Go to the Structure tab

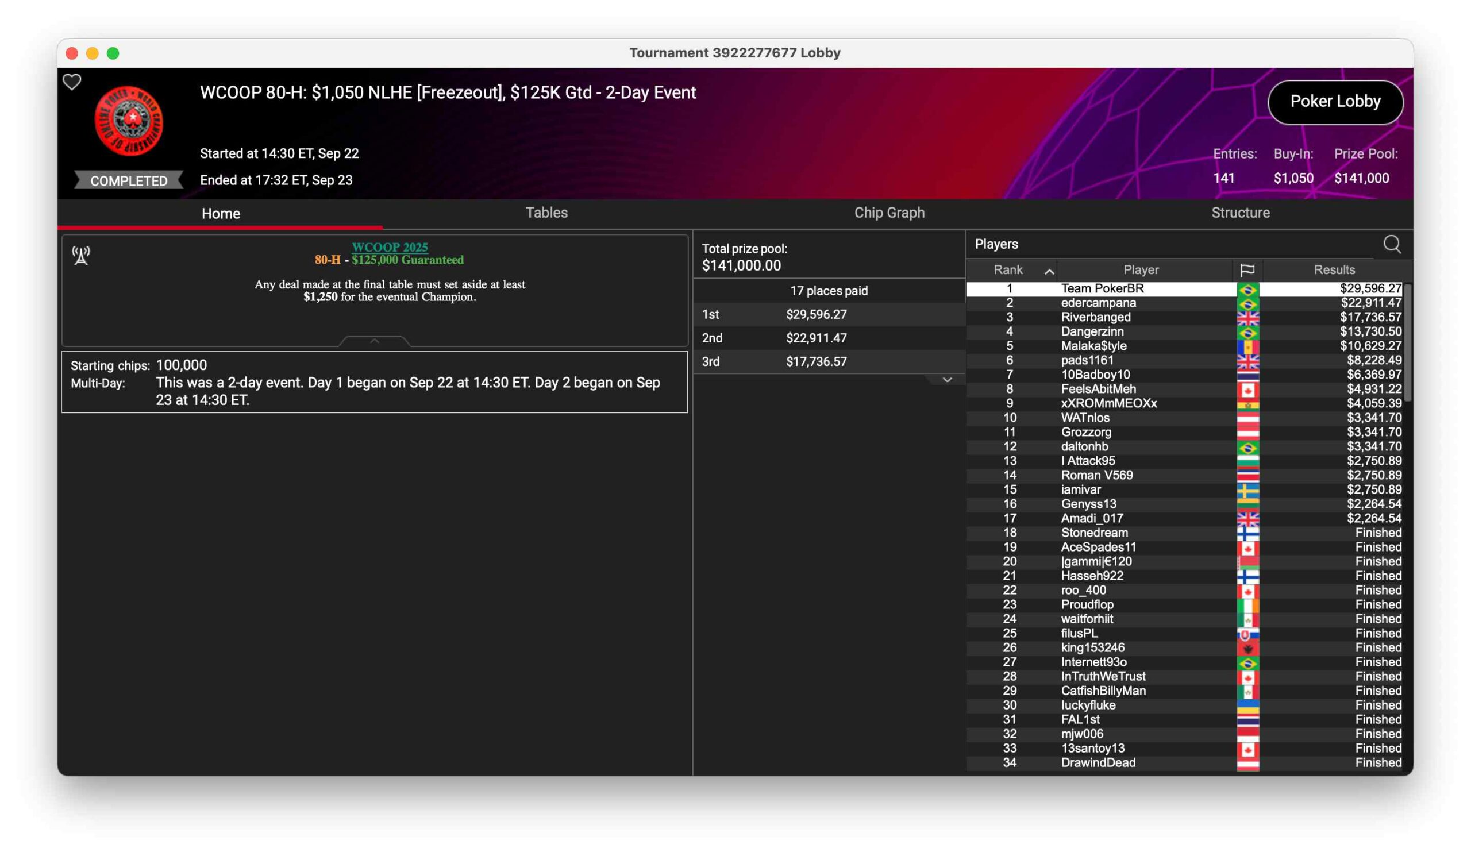[x=1240, y=213]
